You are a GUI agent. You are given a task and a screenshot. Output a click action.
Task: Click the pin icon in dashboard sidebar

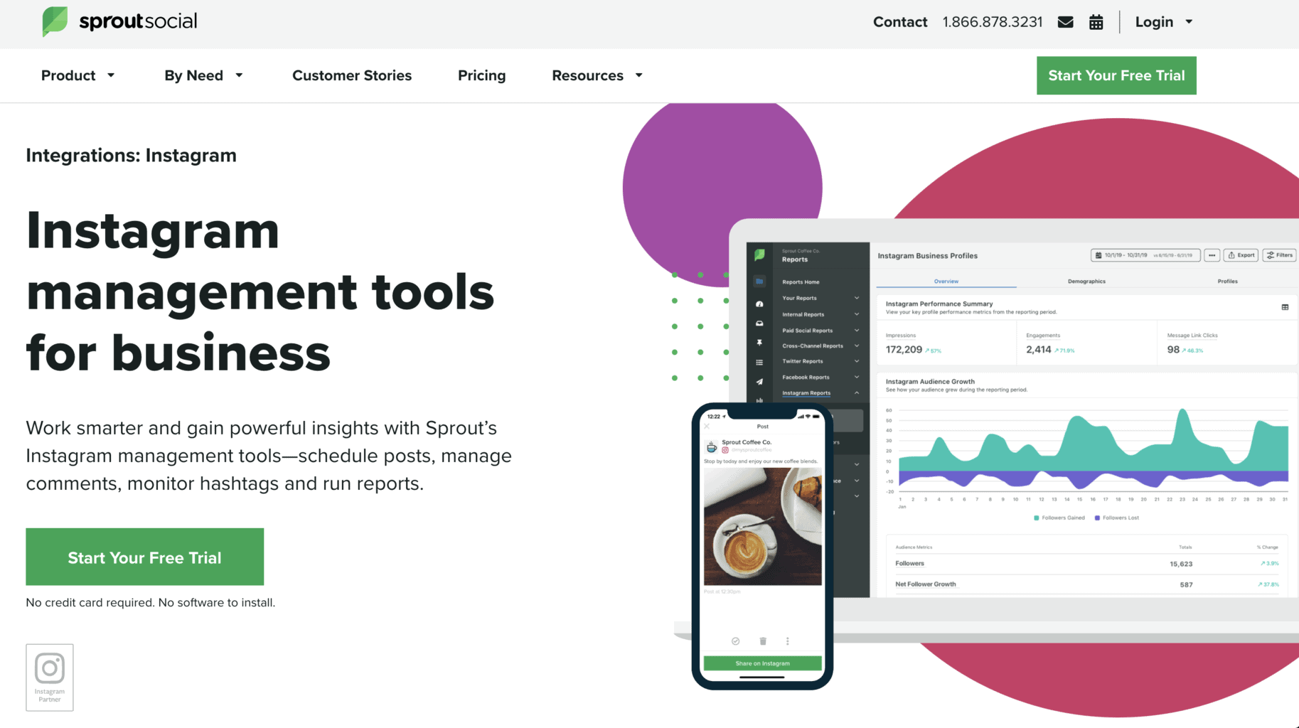tap(759, 343)
